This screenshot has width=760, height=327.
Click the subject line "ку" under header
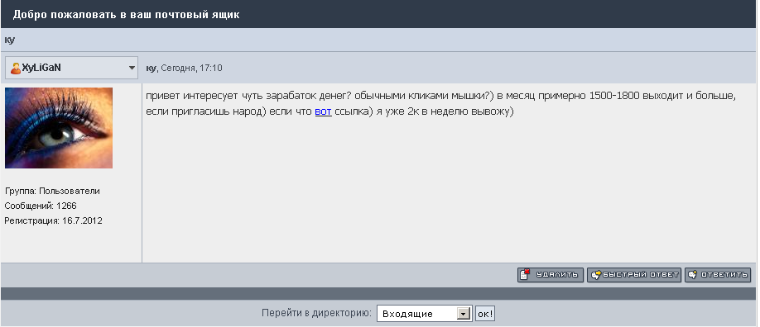coord(10,40)
